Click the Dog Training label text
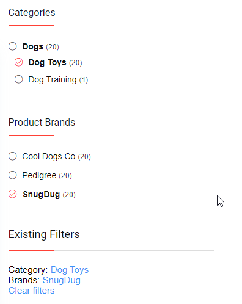Image resolution: width=242 pixels, height=304 pixels. click(x=53, y=79)
